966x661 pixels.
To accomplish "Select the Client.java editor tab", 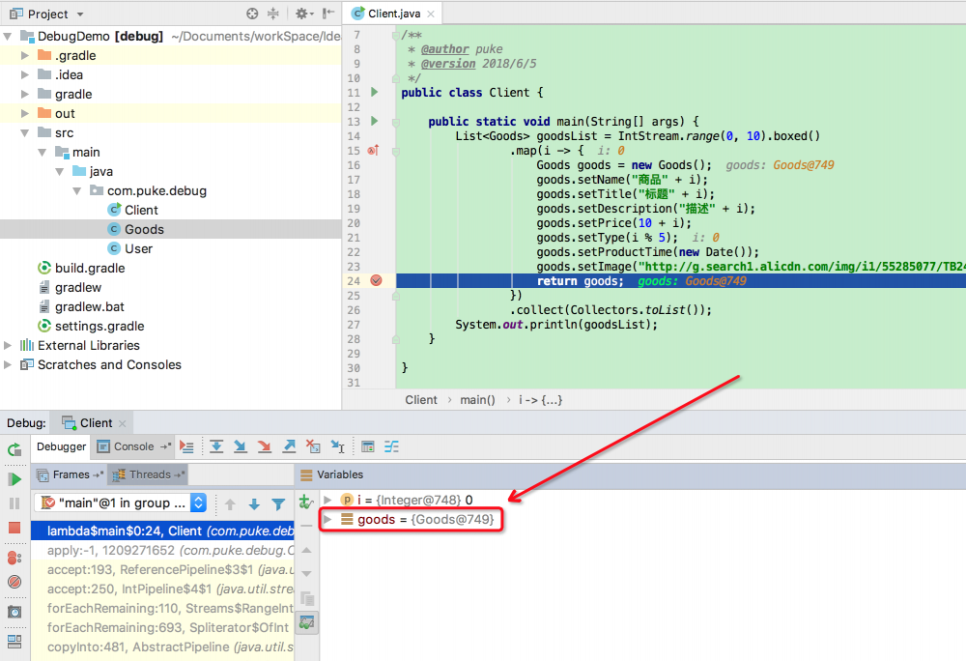I will (x=393, y=14).
